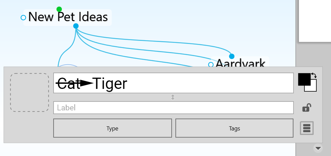Image resolution: width=331 pixels, height=156 pixels.
Task: Click the vertical resize handle between fields
Action: (x=173, y=97)
